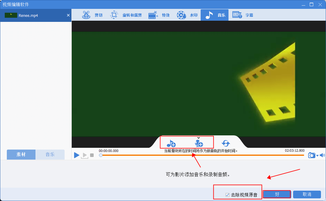The height and width of the screenshot is (201, 326).
Task: Open the 剪切 (cut) tool tab
Action: coord(92,15)
